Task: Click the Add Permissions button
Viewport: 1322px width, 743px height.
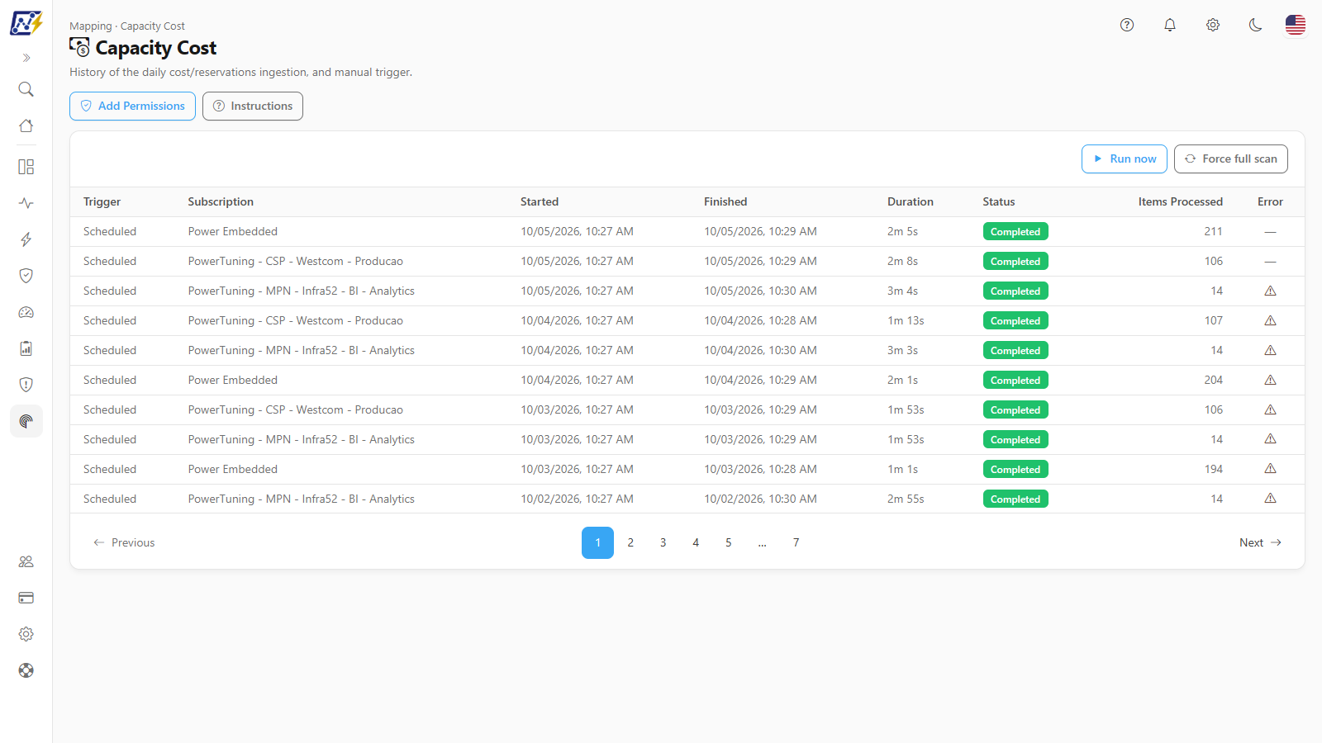Action: [132, 106]
